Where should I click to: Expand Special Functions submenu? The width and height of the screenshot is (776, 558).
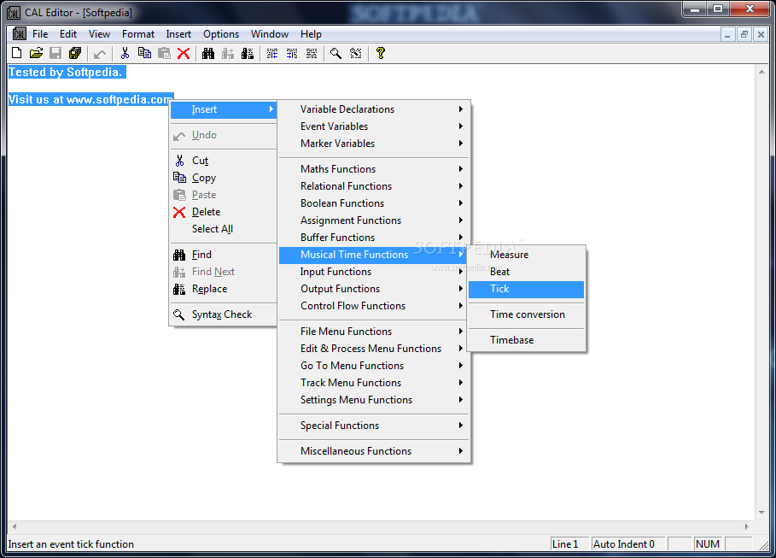(374, 426)
